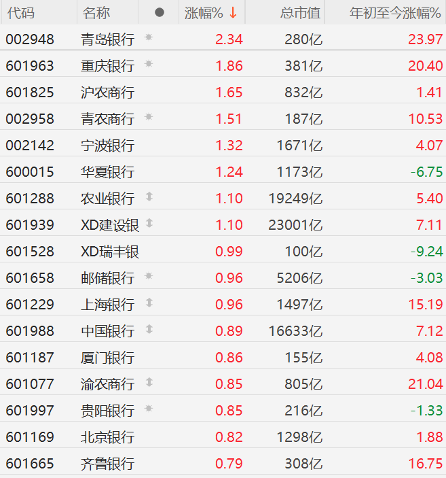Select the 中国银行 stock name
446x478 pixels.
[x=107, y=331]
